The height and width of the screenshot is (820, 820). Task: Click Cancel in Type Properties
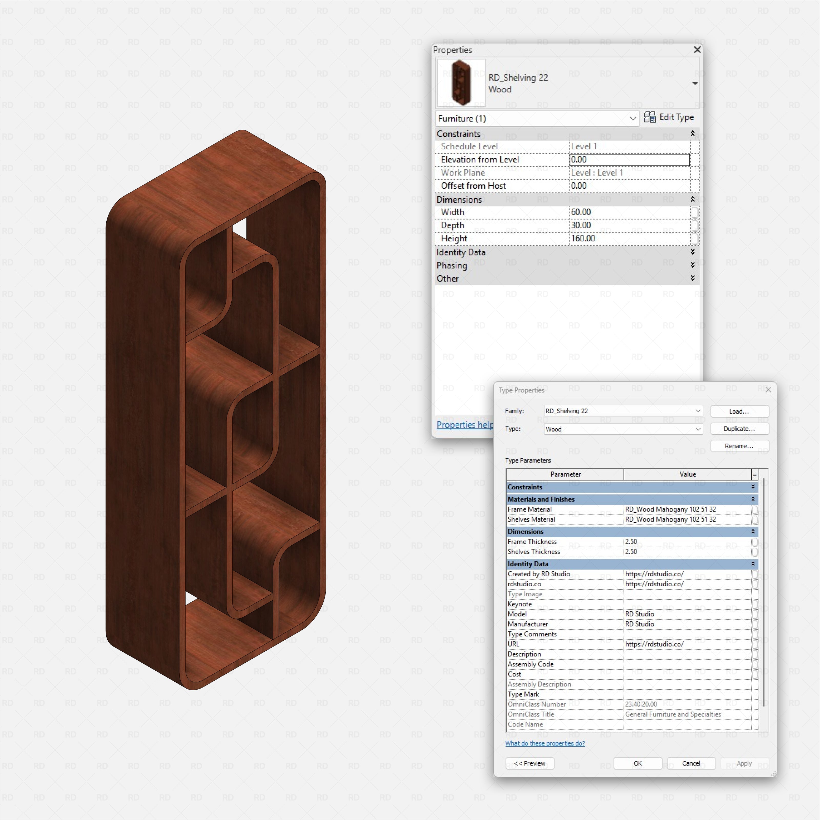pyautogui.click(x=691, y=763)
